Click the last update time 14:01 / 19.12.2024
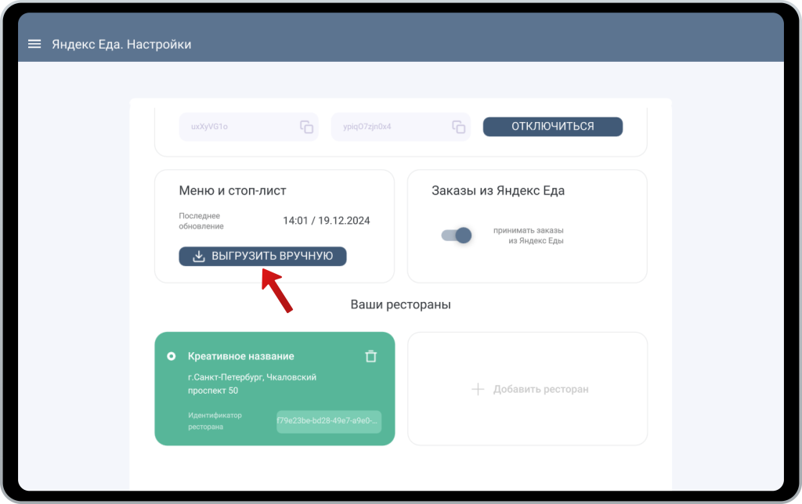Viewport: 802px width, 504px height. tap(327, 221)
